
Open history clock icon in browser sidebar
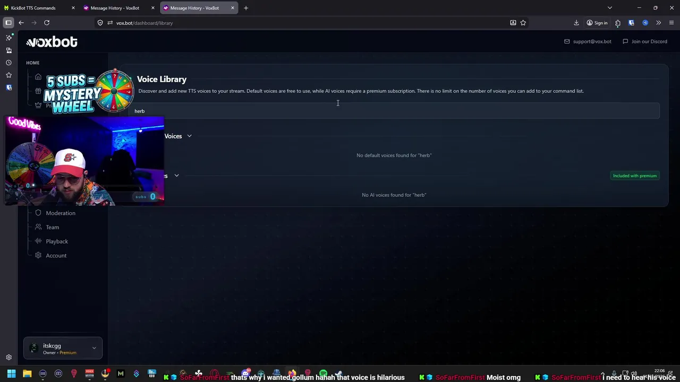click(x=8, y=63)
